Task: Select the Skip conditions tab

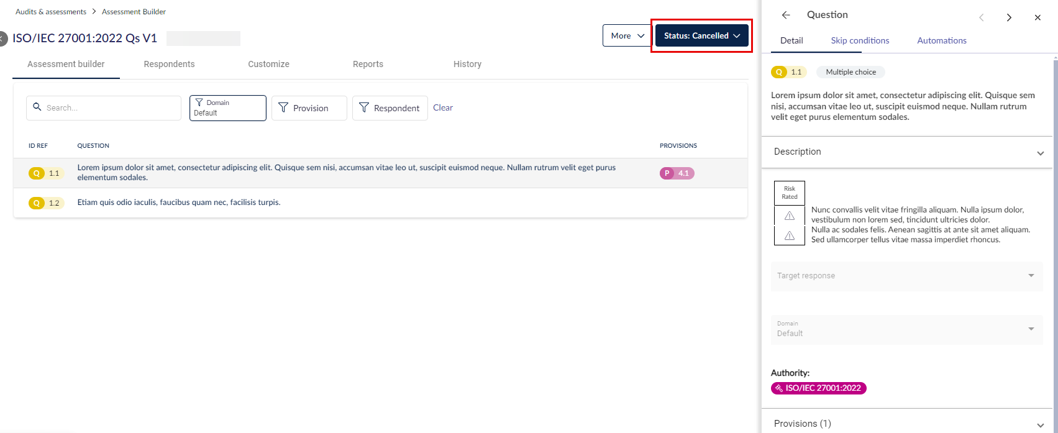Action: click(860, 41)
